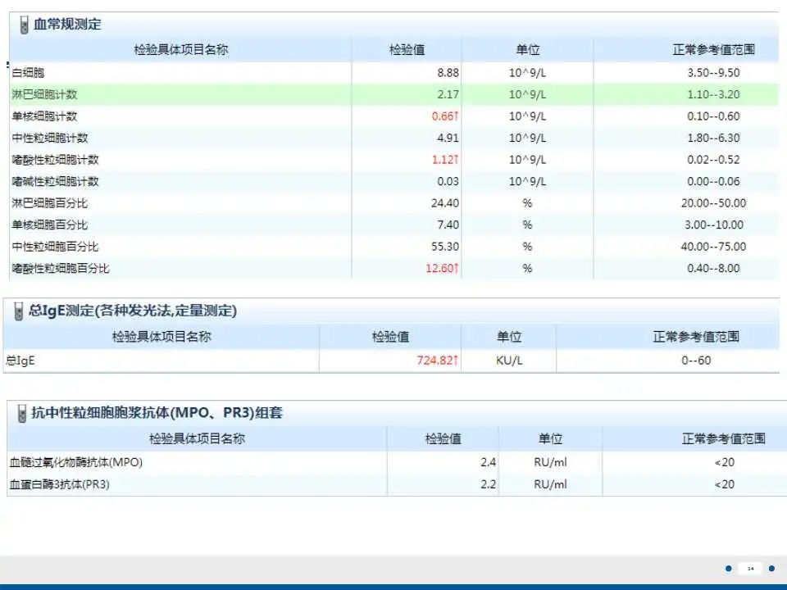Click 检验具体项目名称 header in 血常规测定 table

(180, 50)
